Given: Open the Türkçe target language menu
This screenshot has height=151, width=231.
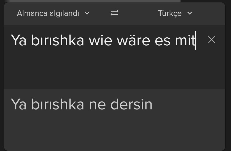Looking at the screenshot, I should 170,13.
